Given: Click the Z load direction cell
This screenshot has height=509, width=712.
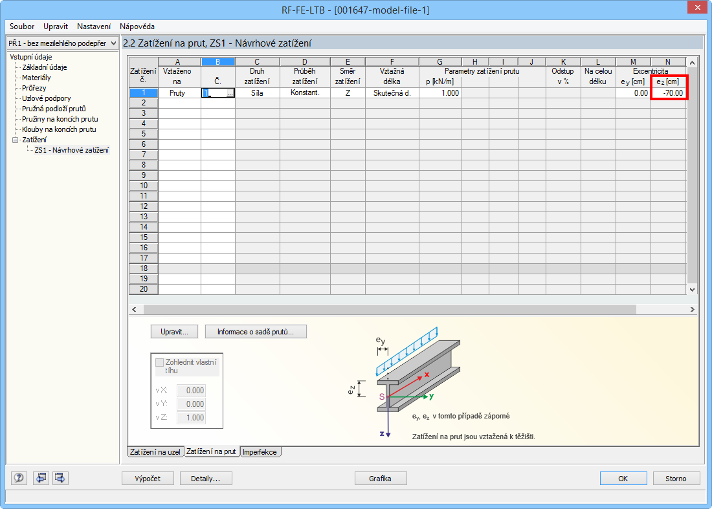Looking at the screenshot, I should (x=348, y=93).
